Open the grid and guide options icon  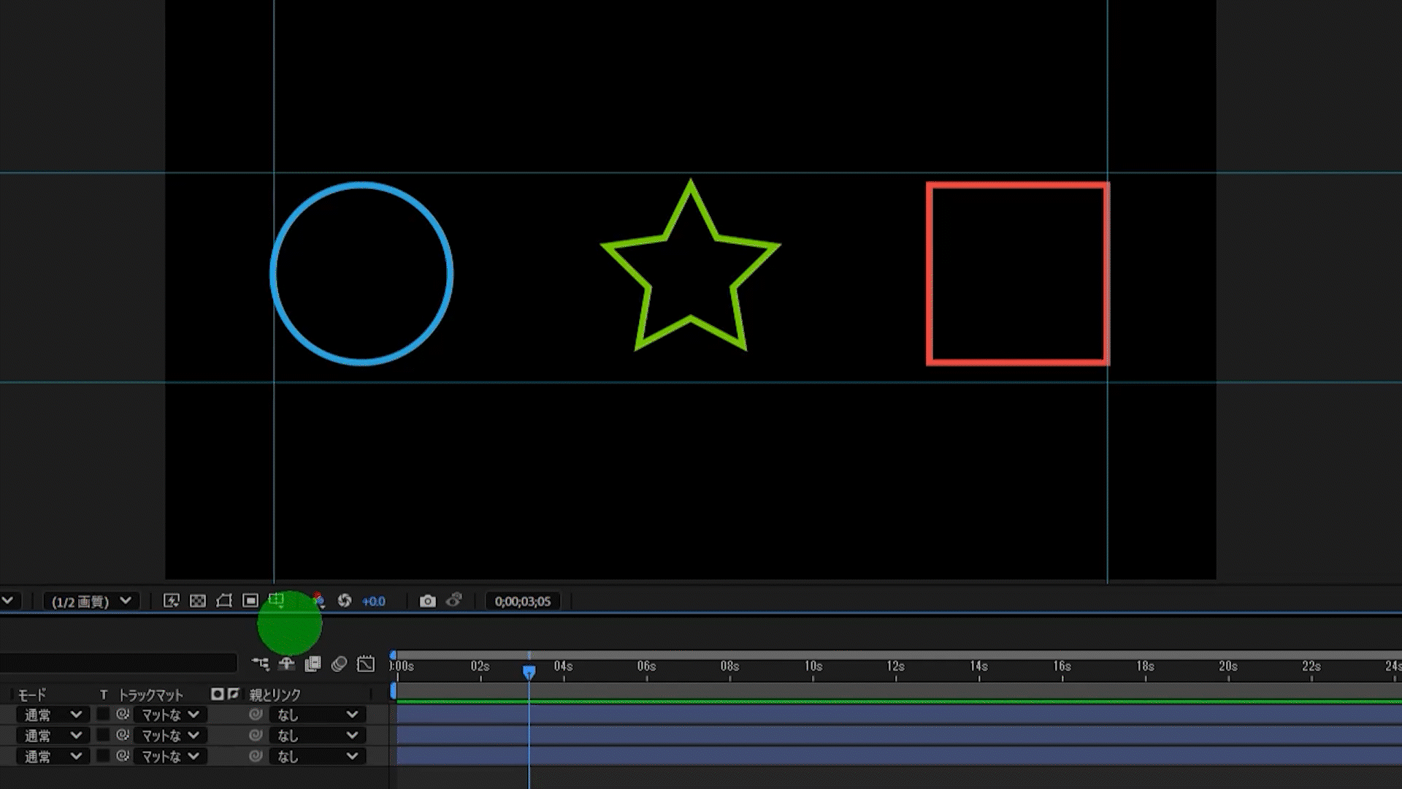[277, 601]
